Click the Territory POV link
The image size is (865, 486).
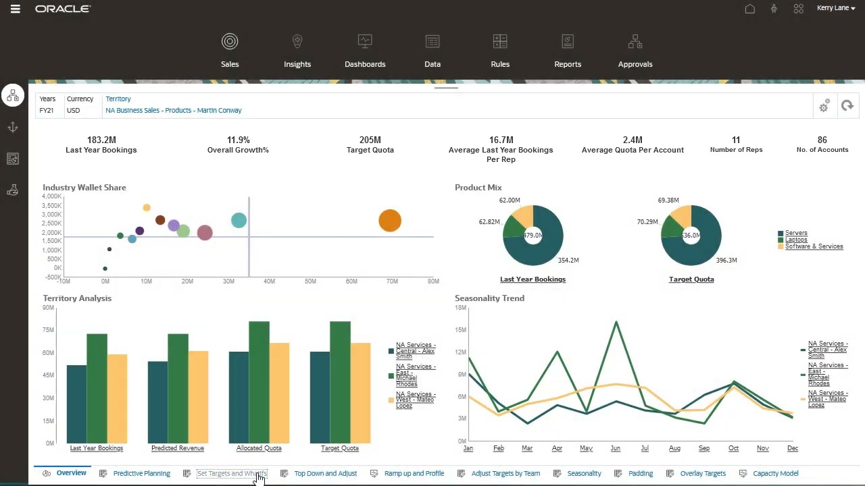point(118,99)
